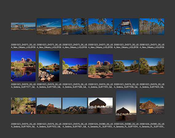The width and height of the screenshot is (175, 138).
Task: Open the Sedona SL8Y7604 photo thumbnail
Action: coord(23,106)
